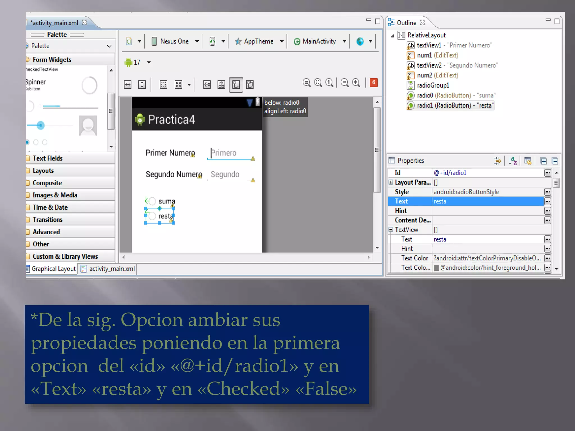Close the Outline view tab
Image resolution: width=575 pixels, height=431 pixels.
coord(422,22)
